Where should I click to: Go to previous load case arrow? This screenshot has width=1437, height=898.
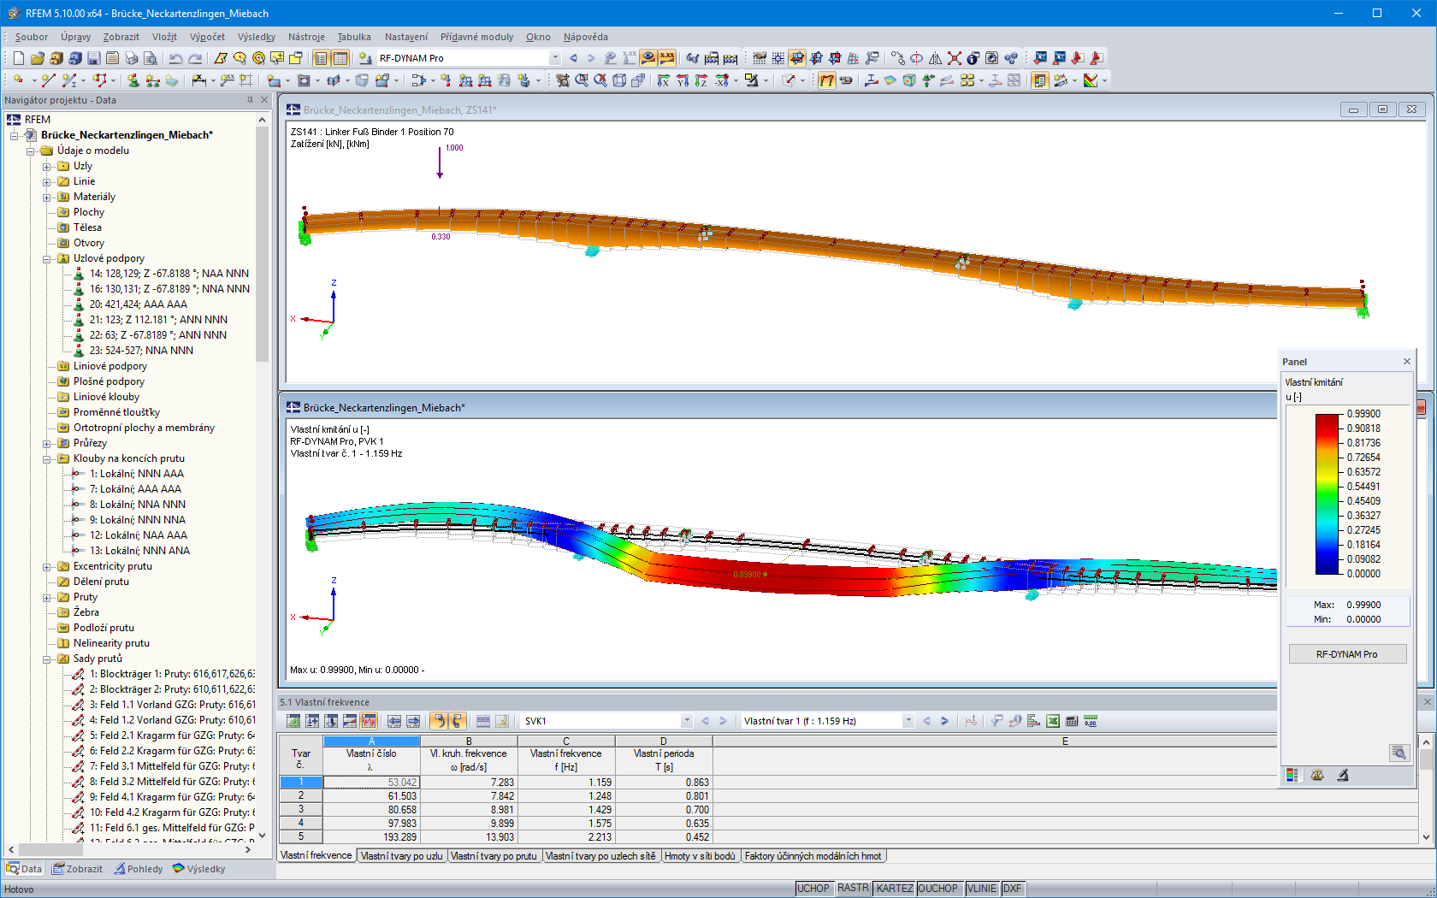(573, 58)
